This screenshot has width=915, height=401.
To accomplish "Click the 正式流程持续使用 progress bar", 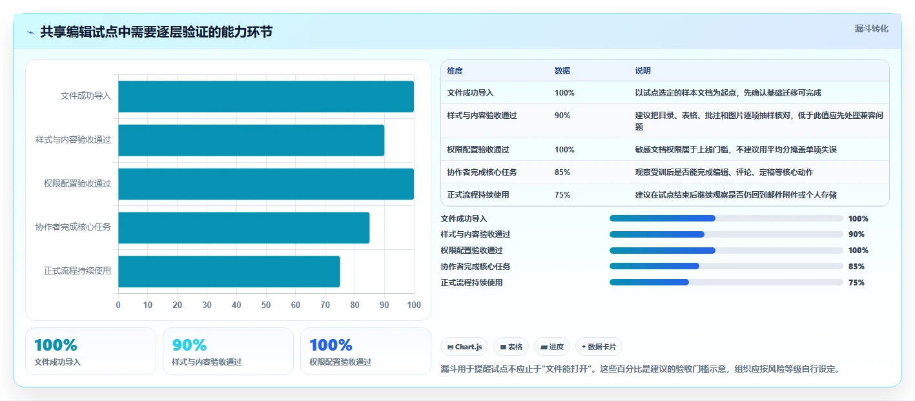I will (x=726, y=282).
